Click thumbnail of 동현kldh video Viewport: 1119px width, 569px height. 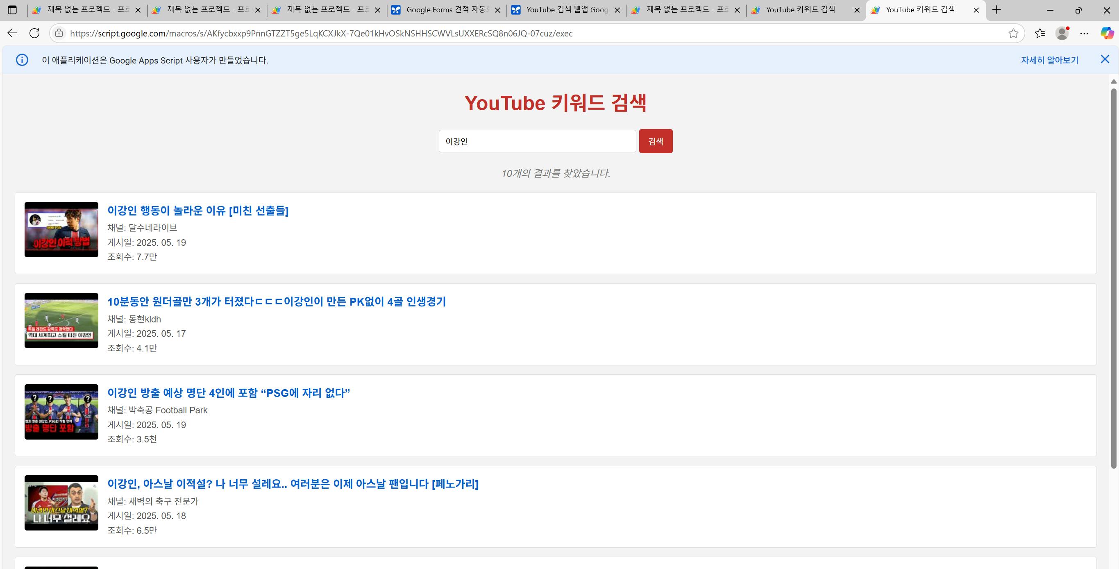[61, 321]
